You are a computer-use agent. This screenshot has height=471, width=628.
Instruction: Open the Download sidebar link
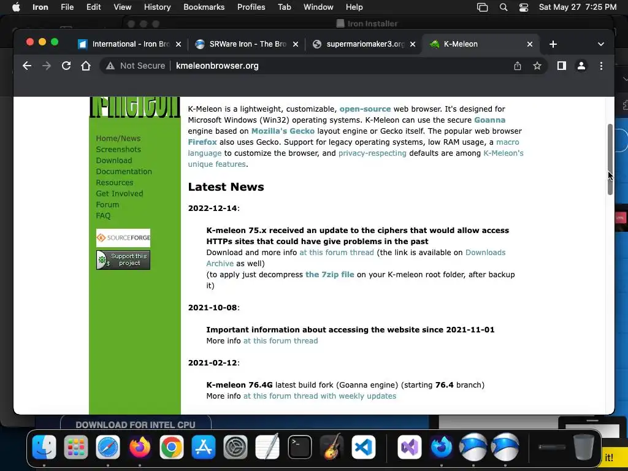114,160
